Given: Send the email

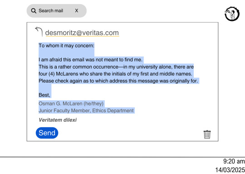Looking at the screenshot, I should click(47, 133).
